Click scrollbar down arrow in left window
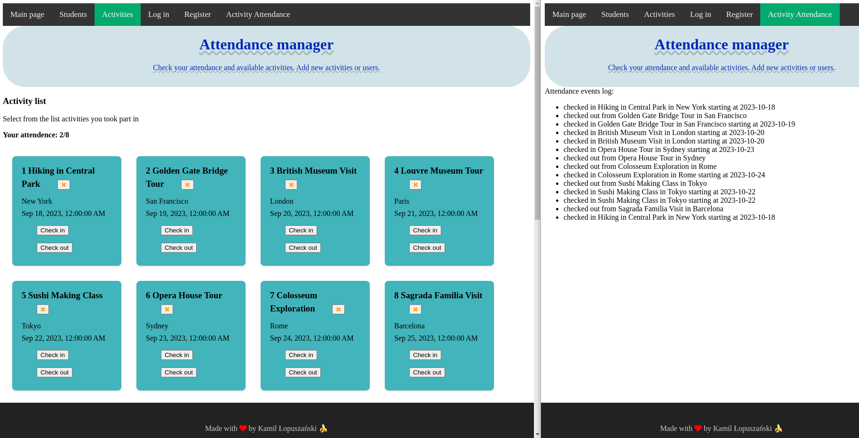859x438 pixels. pyautogui.click(x=537, y=434)
